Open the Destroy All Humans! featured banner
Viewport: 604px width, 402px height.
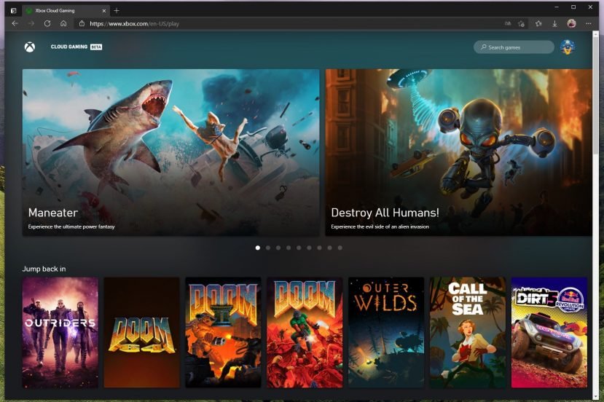(x=459, y=152)
